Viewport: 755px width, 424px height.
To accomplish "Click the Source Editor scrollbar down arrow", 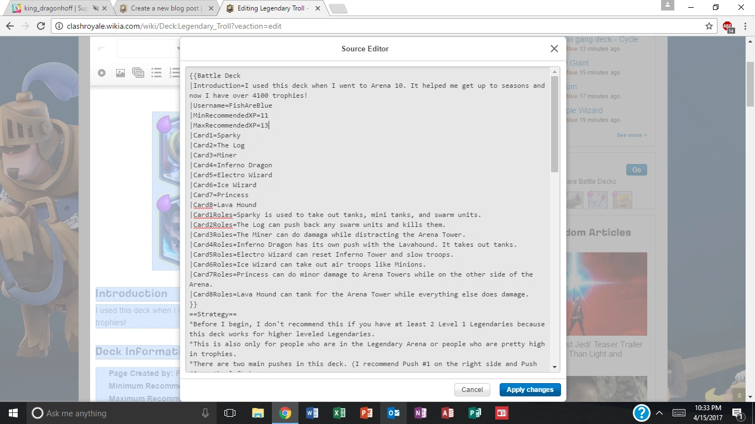I will click(555, 368).
